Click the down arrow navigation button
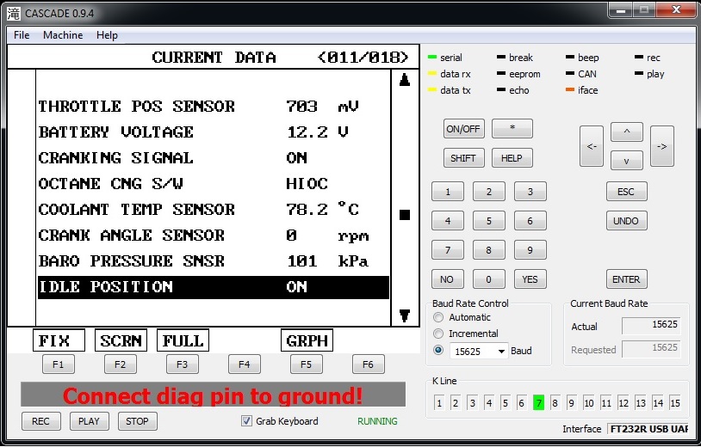Viewport: 701px width, 447px height. [x=627, y=161]
